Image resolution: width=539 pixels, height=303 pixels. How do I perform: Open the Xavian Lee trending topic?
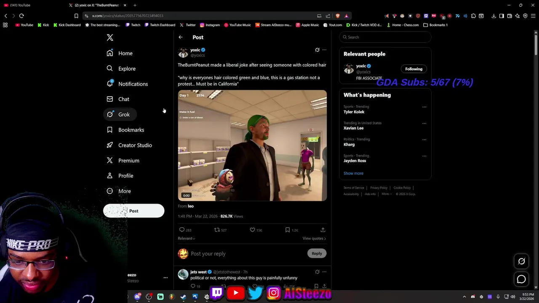tap(354, 128)
